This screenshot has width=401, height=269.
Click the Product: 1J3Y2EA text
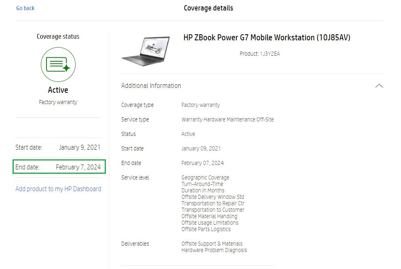tap(260, 54)
